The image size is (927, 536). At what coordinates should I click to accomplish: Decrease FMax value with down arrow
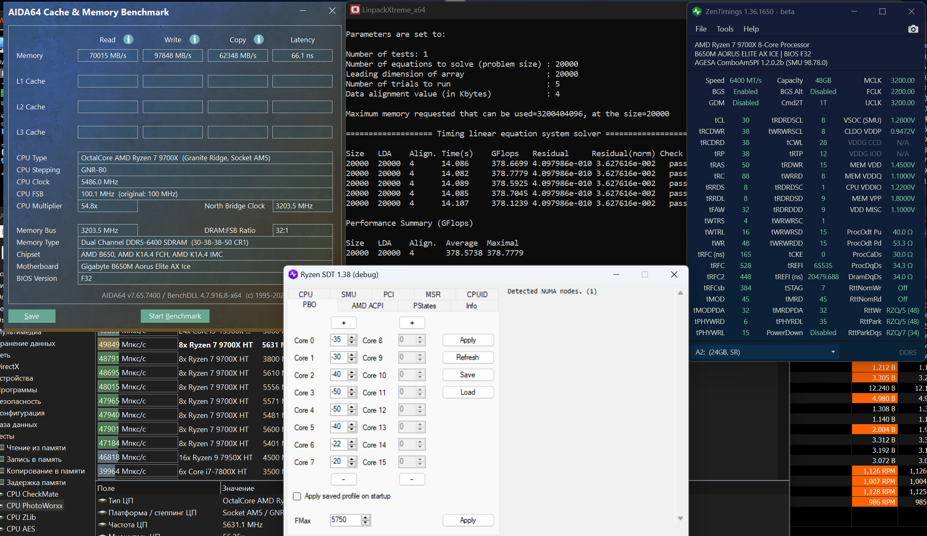pyautogui.click(x=365, y=523)
